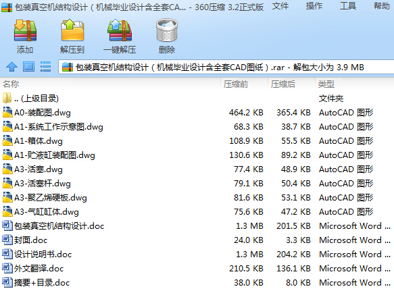The image size is (394, 293).
Task: Click the 365.4 KB compressed size
Action: [293, 113]
